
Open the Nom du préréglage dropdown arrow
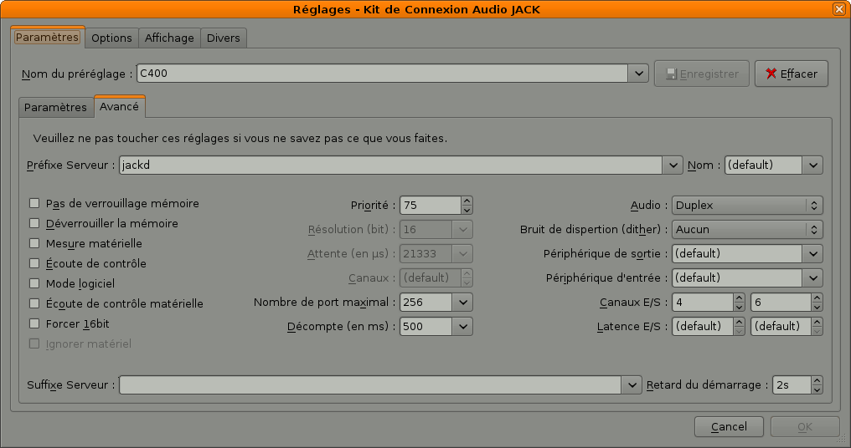point(639,73)
